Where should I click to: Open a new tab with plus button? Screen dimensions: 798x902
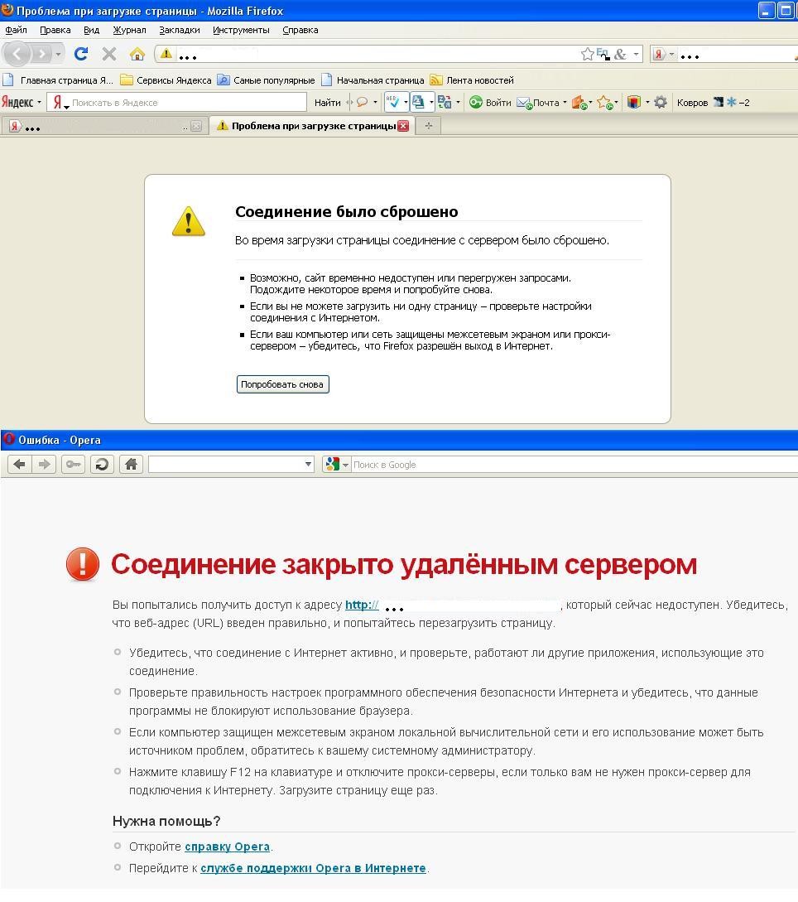pos(428,126)
